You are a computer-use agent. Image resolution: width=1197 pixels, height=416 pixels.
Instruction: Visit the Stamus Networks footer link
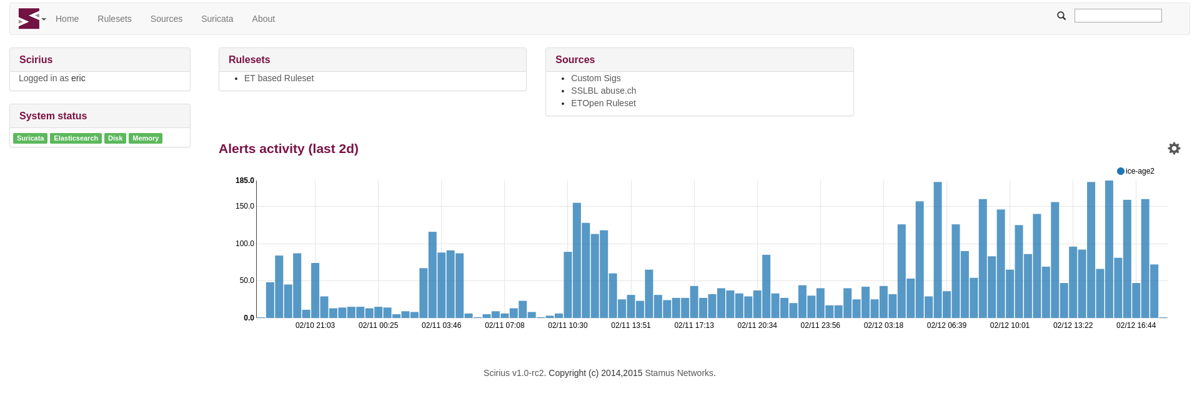pos(679,373)
